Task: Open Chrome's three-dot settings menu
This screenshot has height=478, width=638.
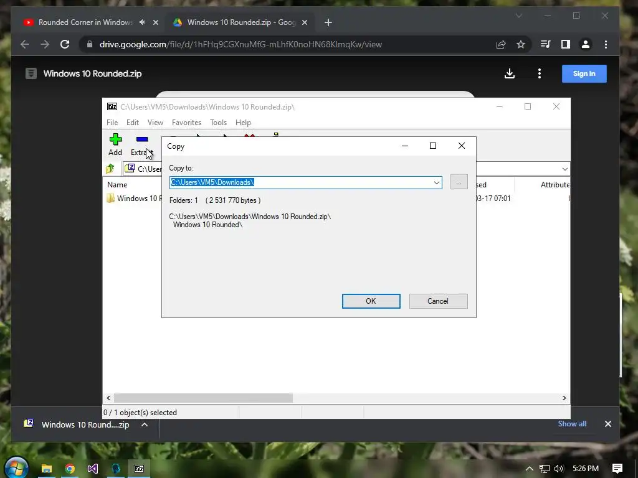Action: pyautogui.click(x=606, y=44)
